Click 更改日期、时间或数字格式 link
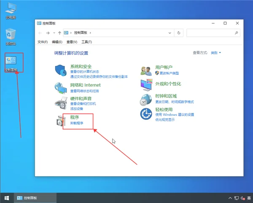Image resolution: width=253 pixels, height=203 pixels. [x=175, y=102]
